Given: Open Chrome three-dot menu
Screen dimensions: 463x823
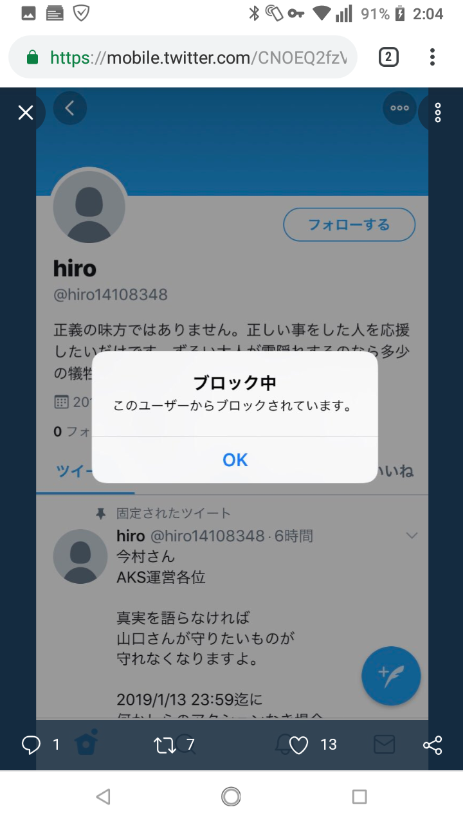Looking at the screenshot, I should [x=432, y=57].
